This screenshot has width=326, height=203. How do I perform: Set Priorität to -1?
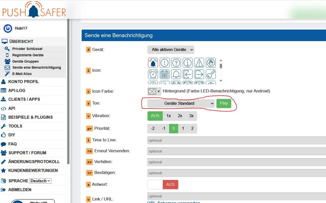click(x=164, y=129)
